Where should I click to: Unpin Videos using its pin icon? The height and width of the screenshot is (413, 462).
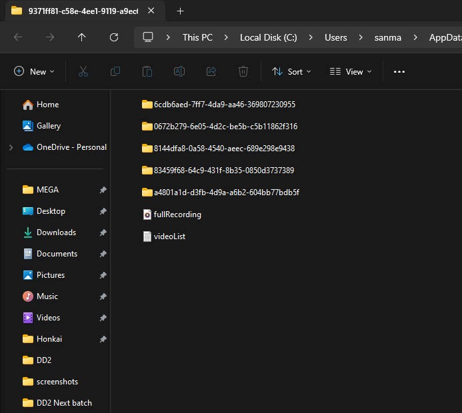click(x=103, y=318)
